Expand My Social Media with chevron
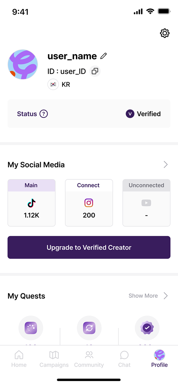178x385 pixels. click(166, 164)
